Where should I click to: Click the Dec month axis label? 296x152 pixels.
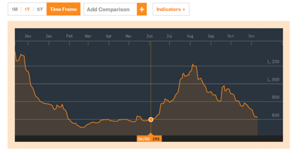pos(28,36)
